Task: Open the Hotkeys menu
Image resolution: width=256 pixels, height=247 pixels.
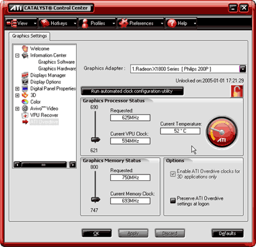Action: coord(58,23)
